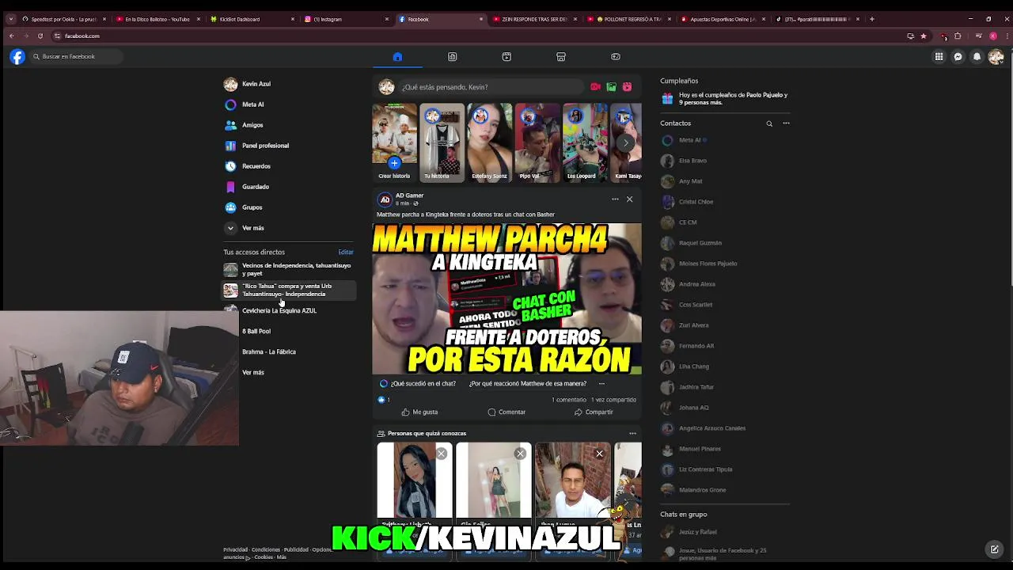Open Meta AI in left sidebar
The width and height of the screenshot is (1013, 570).
288,104
